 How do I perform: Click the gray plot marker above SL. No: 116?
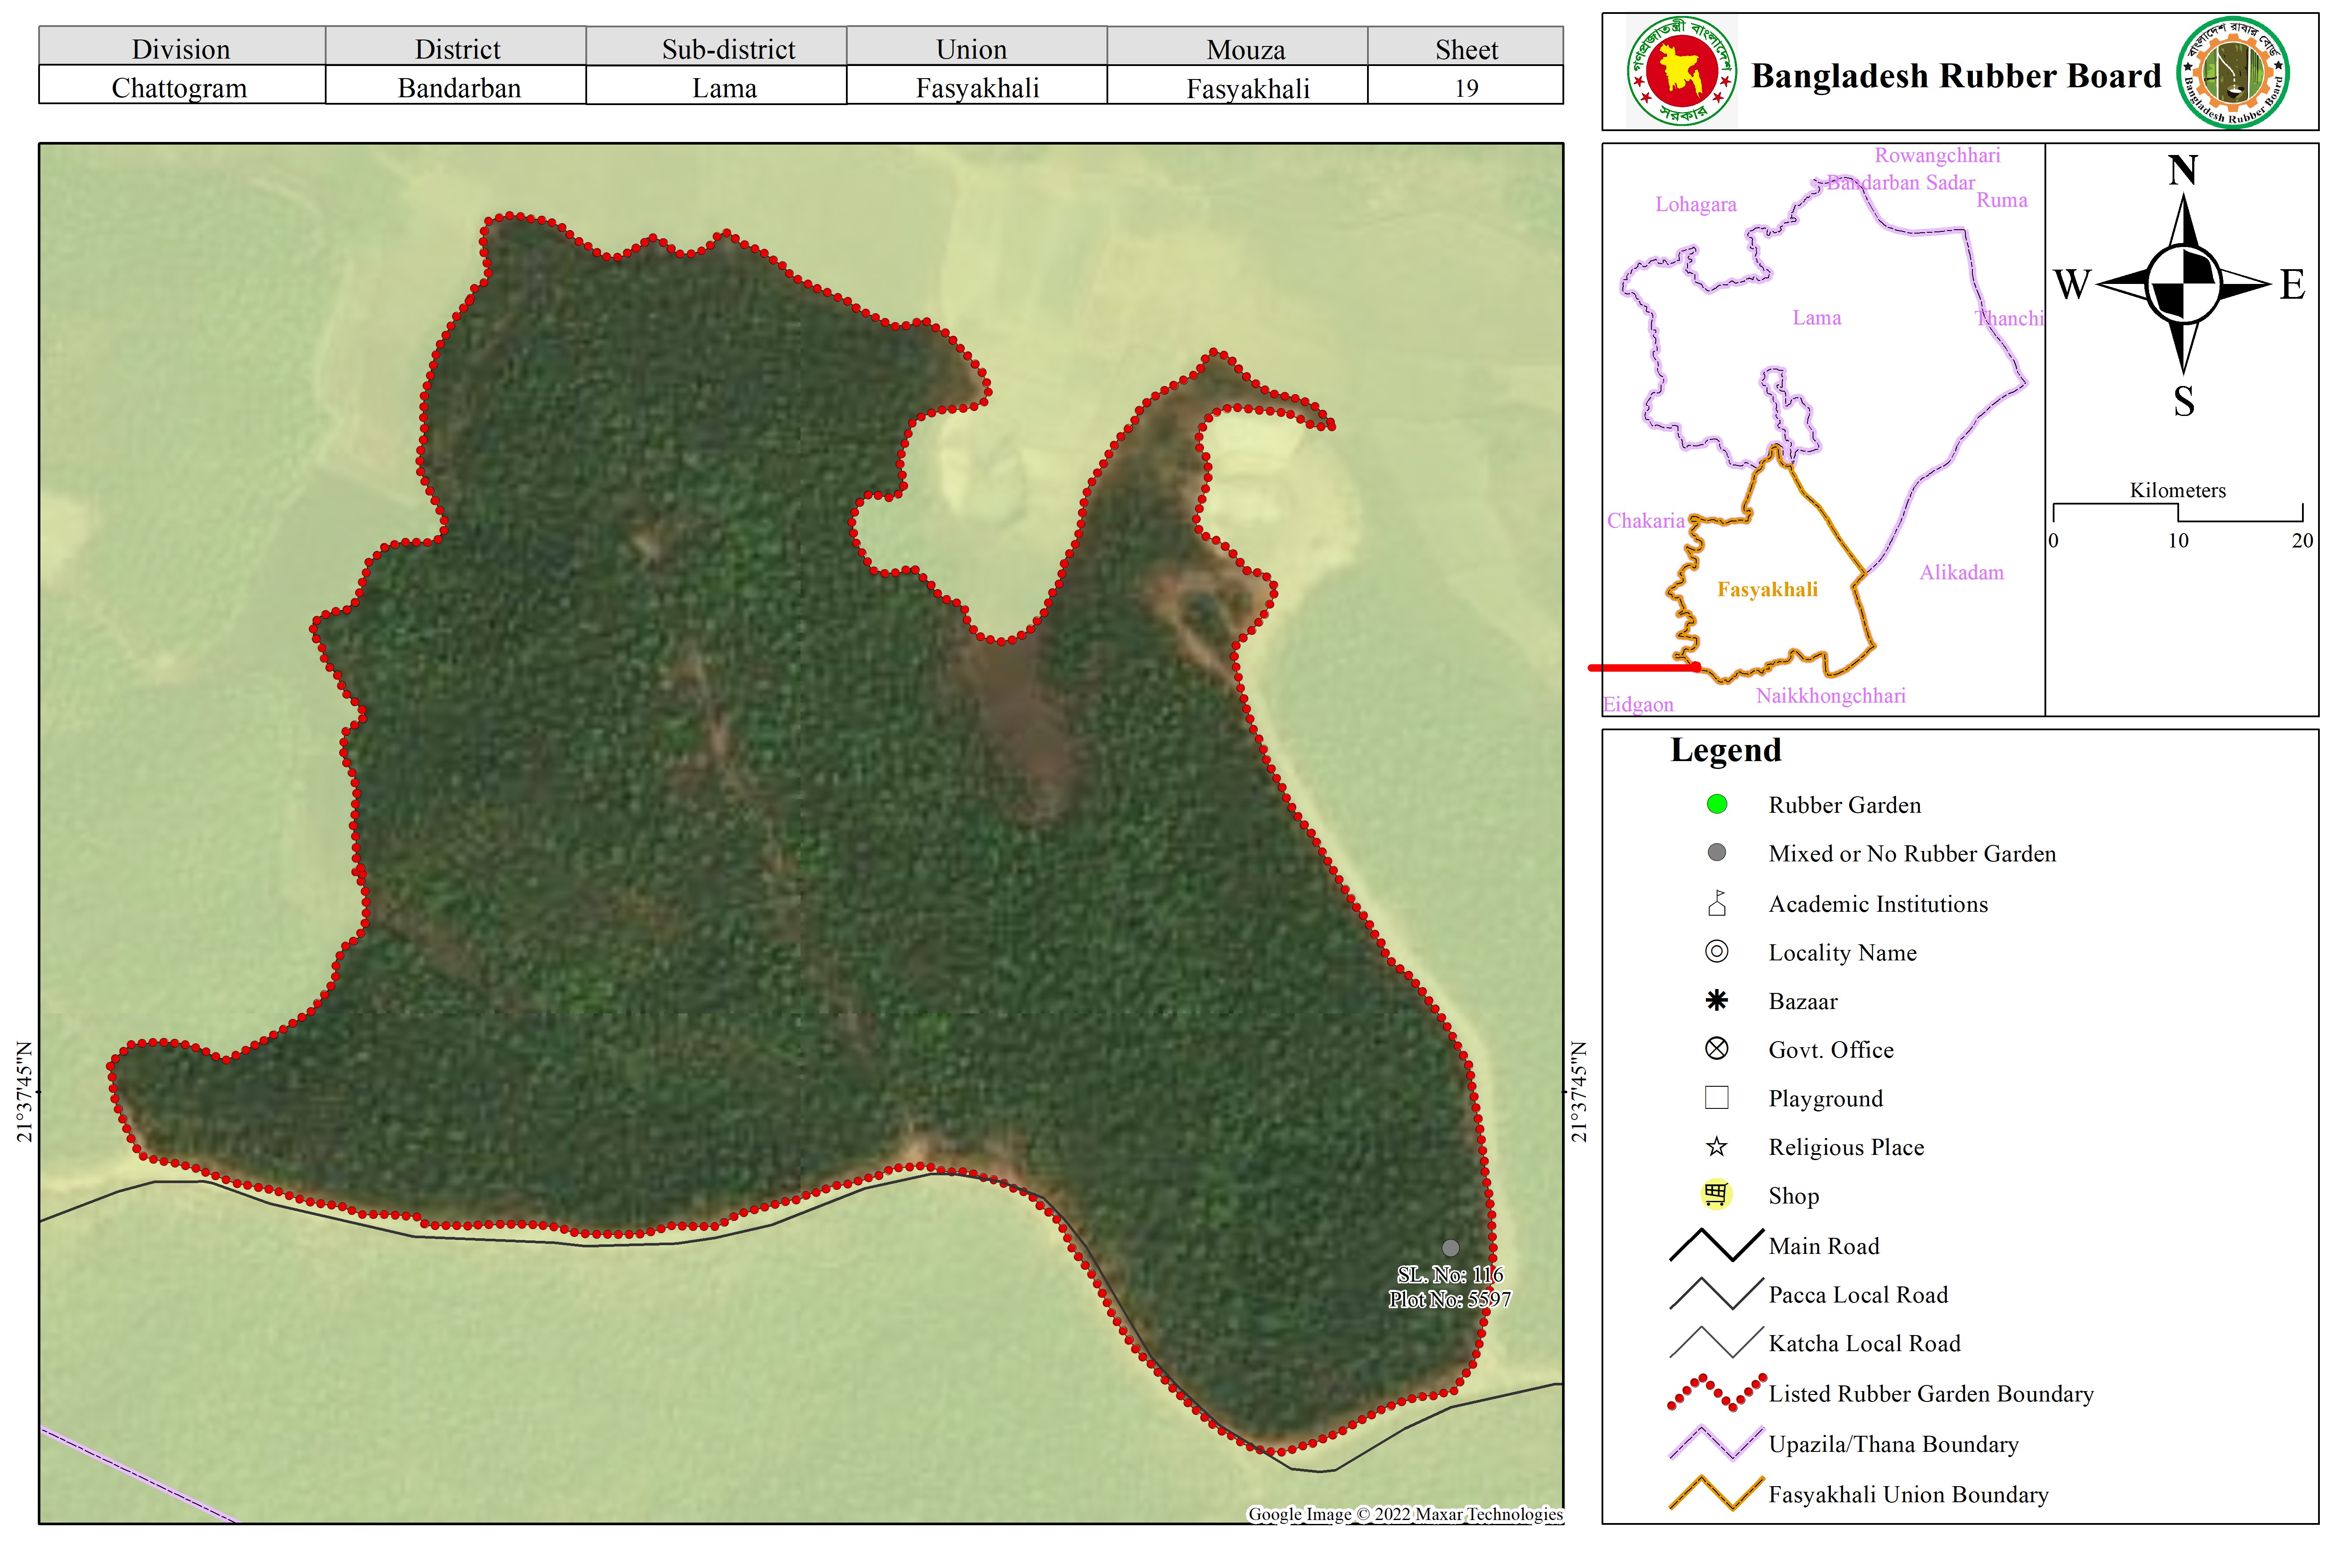click(x=1451, y=1248)
